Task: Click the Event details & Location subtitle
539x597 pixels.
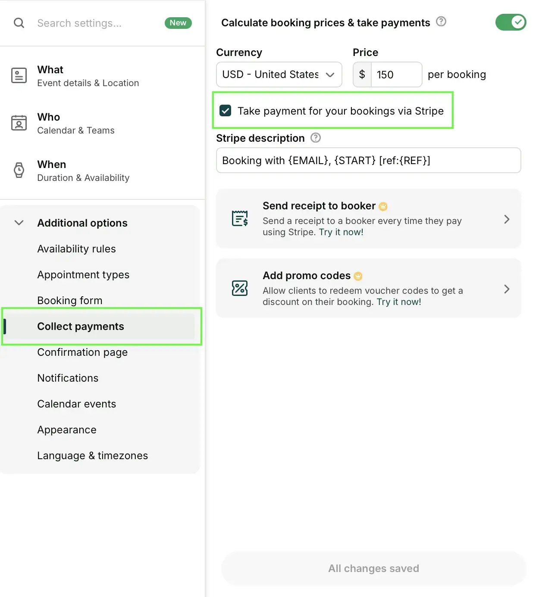Action: click(88, 83)
